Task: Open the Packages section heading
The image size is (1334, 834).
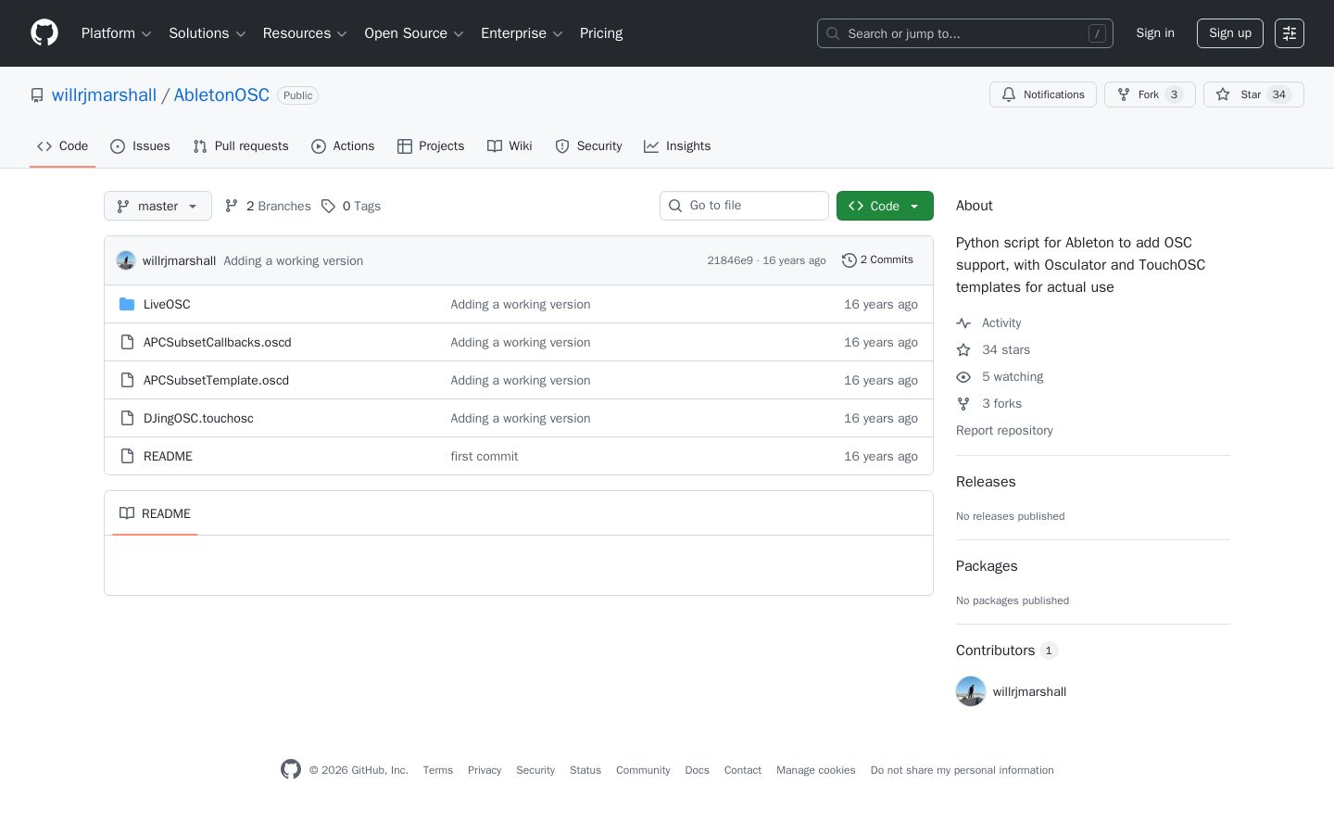Action: 987,566
